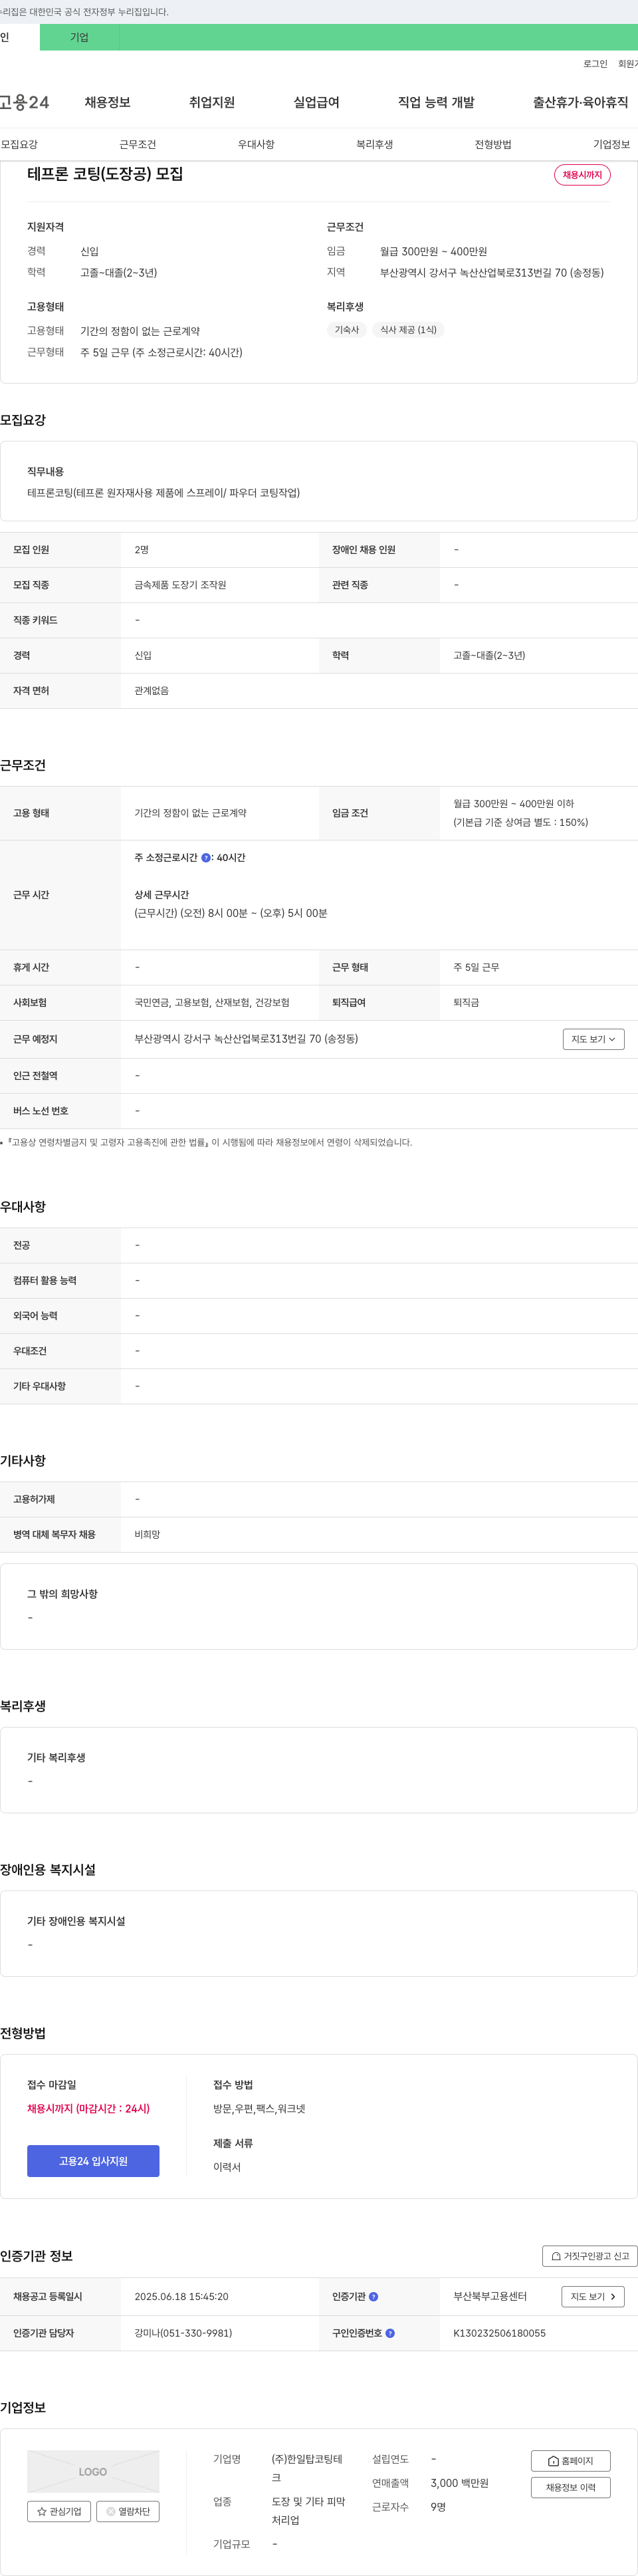The height and width of the screenshot is (2576, 638).
Task: Click the help icon next to 인증기관
Action: 374,2297
